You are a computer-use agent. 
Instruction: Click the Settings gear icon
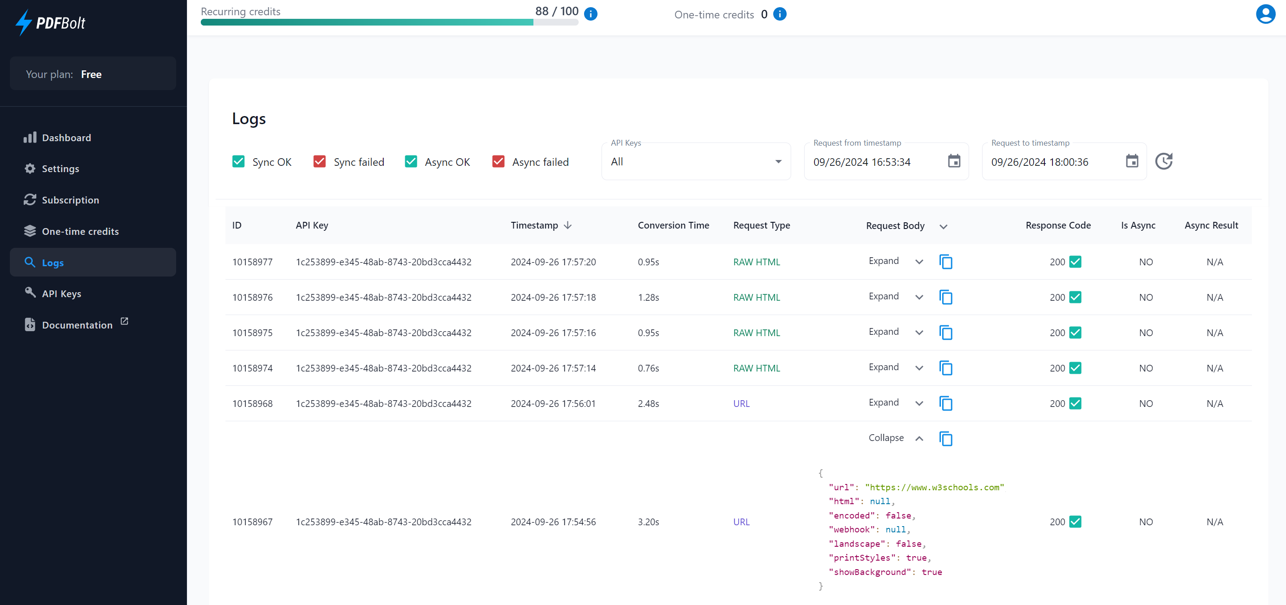click(30, 169)
